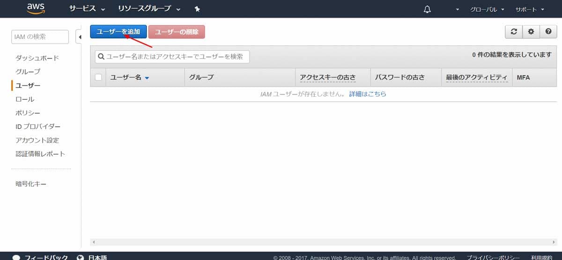
Task: Open ID プロバイダー in sidebar
Action: 38,126
